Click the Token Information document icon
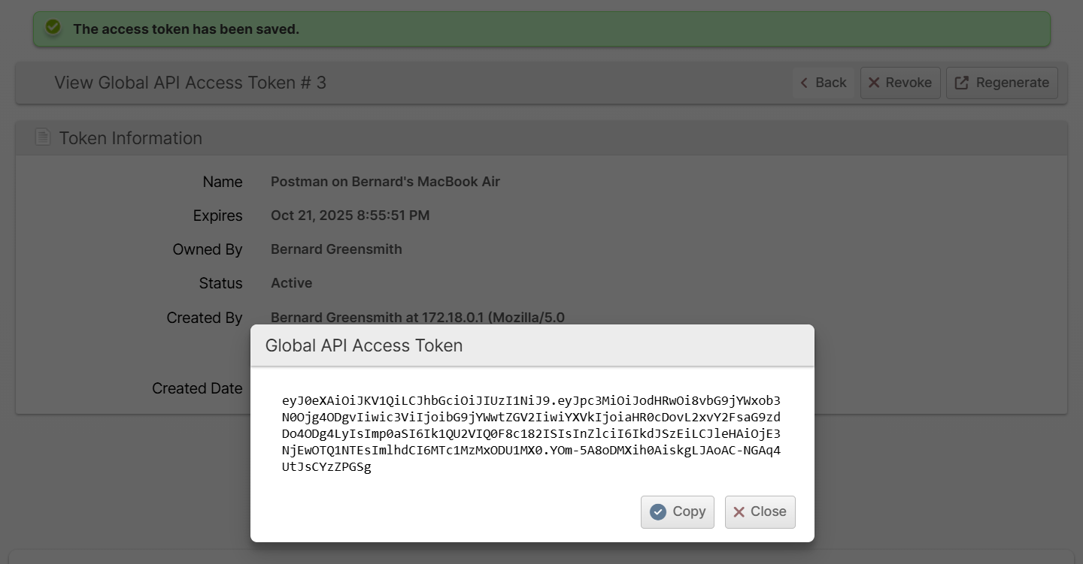1083x564 pixels. point(43,137)
